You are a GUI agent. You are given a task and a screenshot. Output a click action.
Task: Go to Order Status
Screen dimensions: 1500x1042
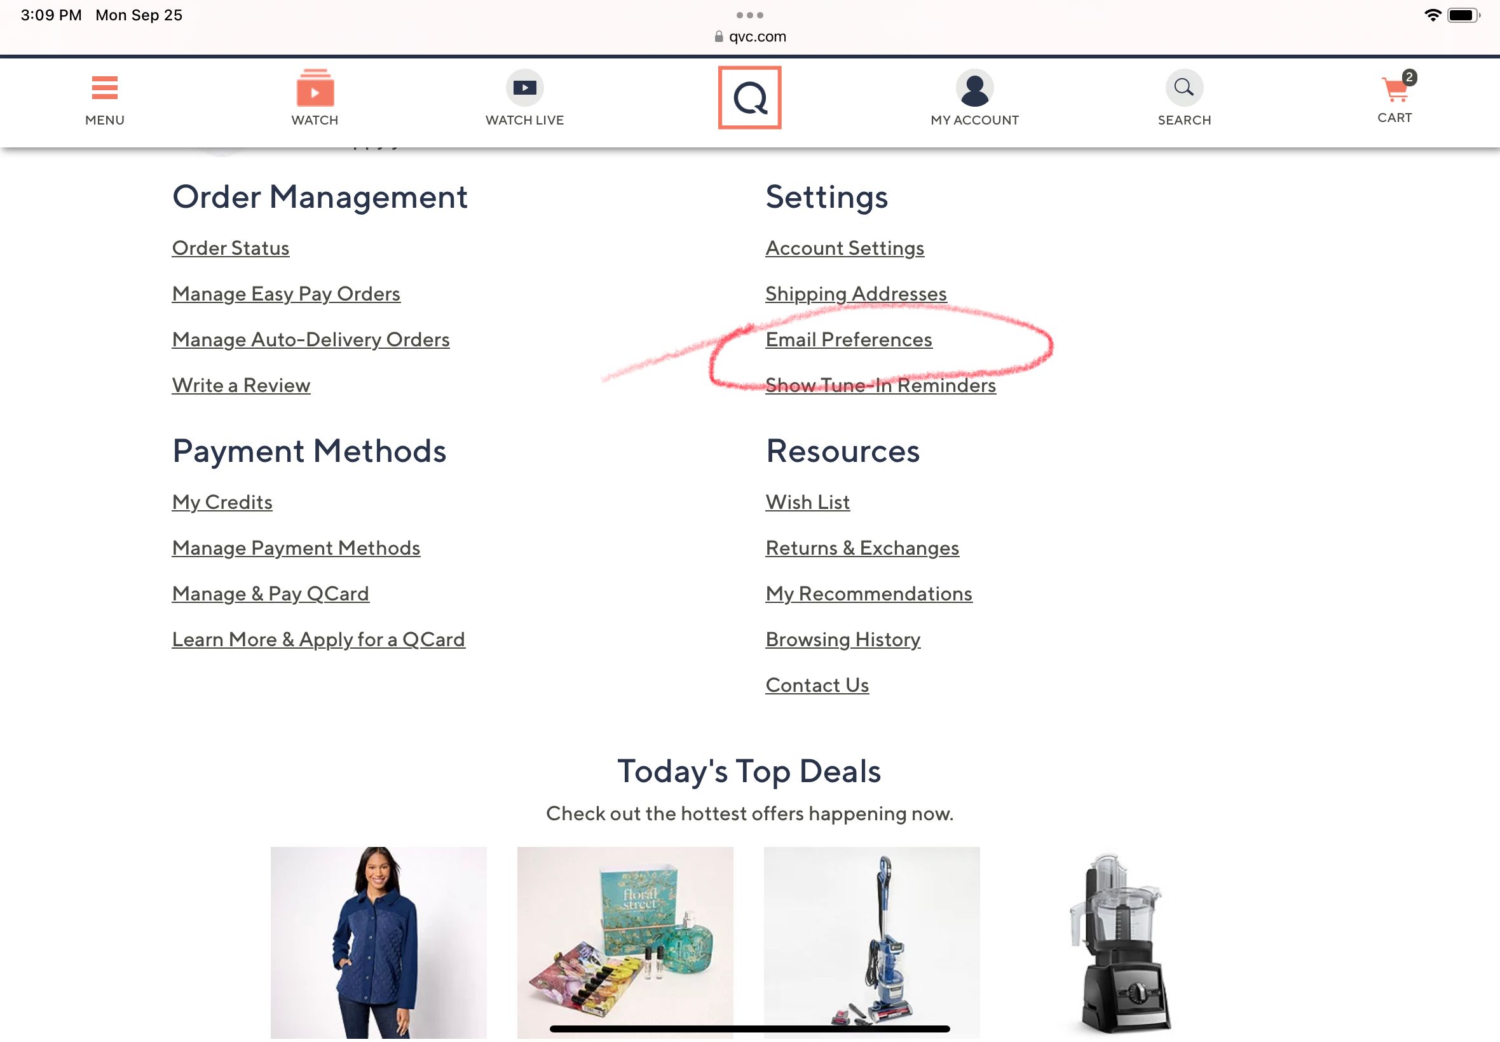pyautogui.click(x=231, y=248)
